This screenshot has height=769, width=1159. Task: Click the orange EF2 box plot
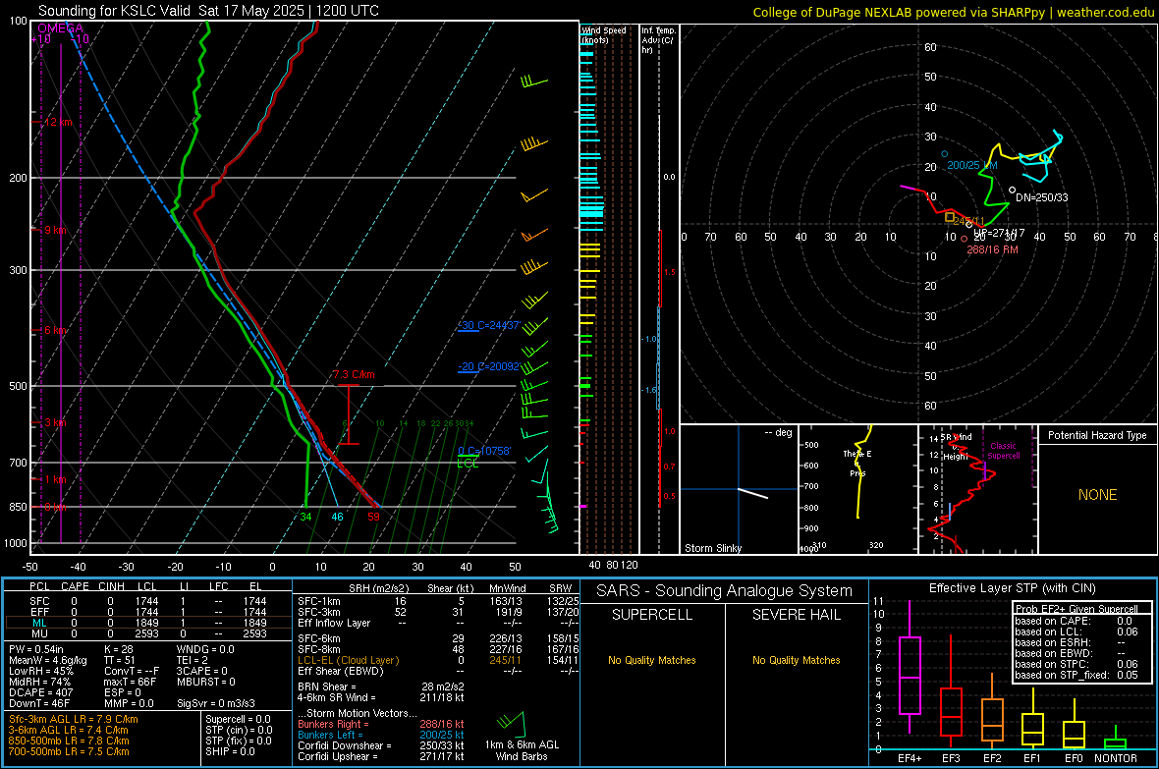click(x=992, y=710)
